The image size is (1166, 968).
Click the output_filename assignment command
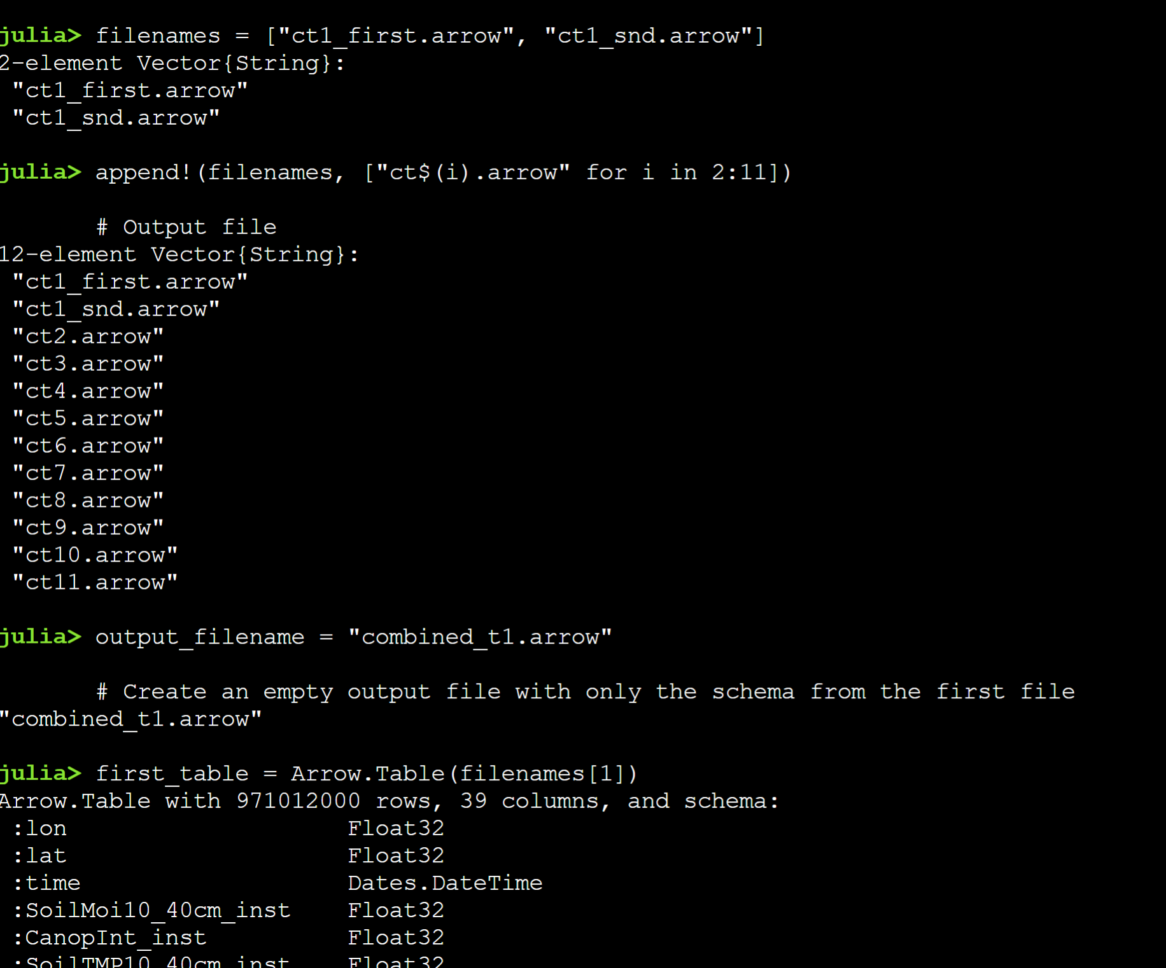tap(353, 637)
